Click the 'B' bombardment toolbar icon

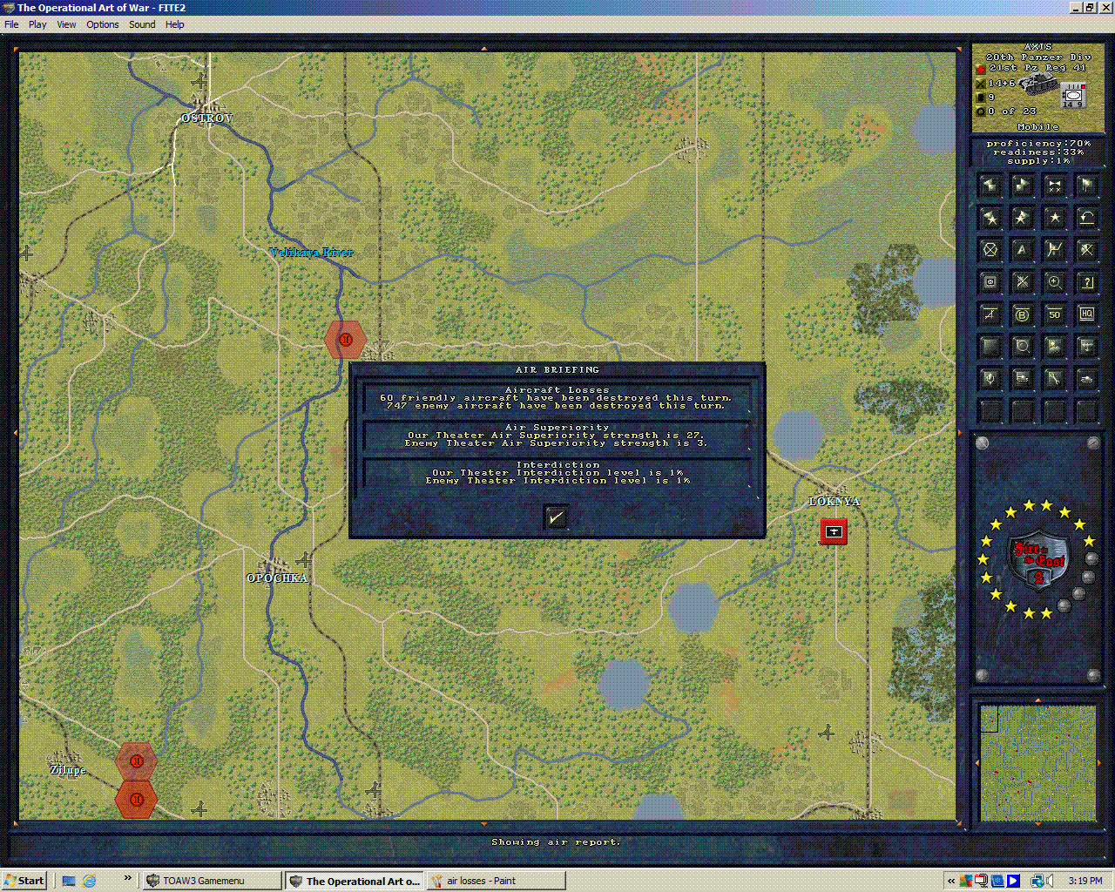tap(1022, 314)
